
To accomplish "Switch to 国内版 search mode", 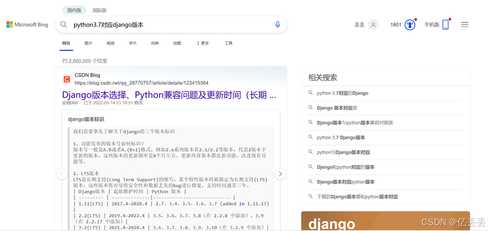I will [74, 10].
